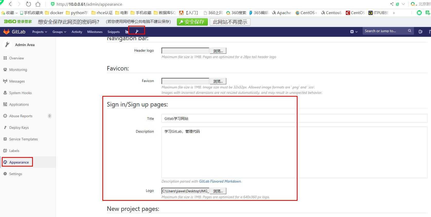Open the GitLab Flavored Markdown link
The image size is (431, 217).
point(220,181)
